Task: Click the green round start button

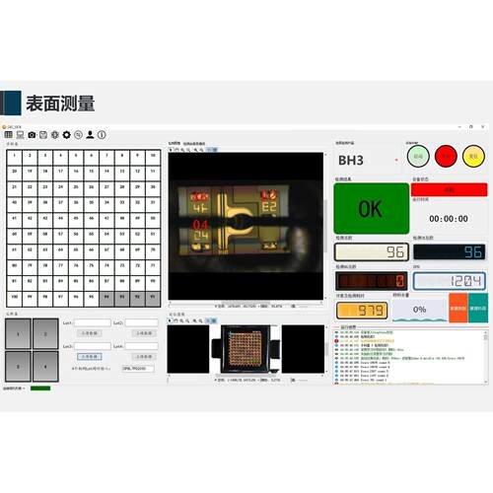Action: click(x=418, y=156)
